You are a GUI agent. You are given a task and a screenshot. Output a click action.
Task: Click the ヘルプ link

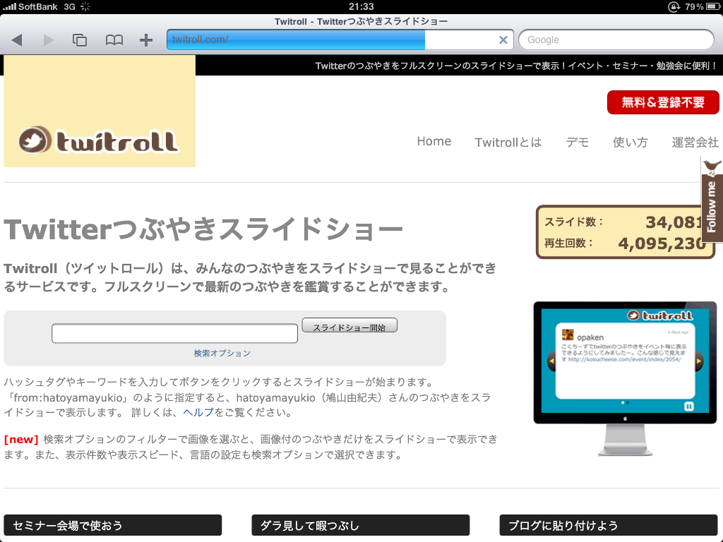pos(198,412)
